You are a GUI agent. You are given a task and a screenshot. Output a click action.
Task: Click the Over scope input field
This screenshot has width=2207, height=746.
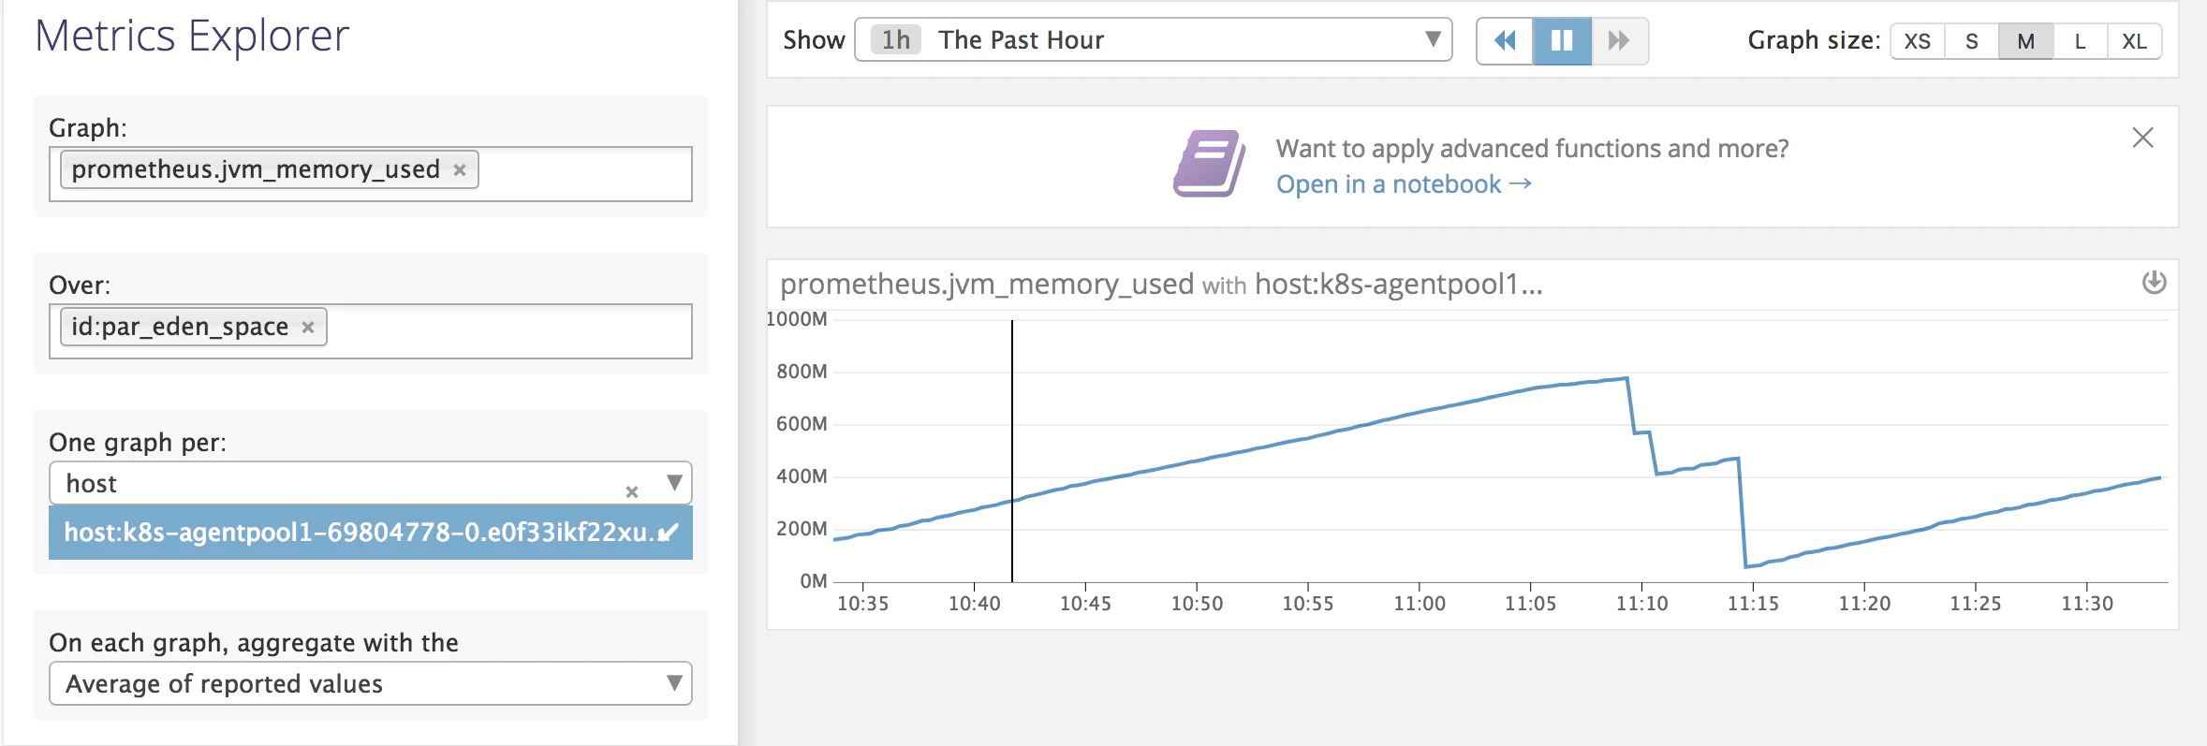pos(371,331)
